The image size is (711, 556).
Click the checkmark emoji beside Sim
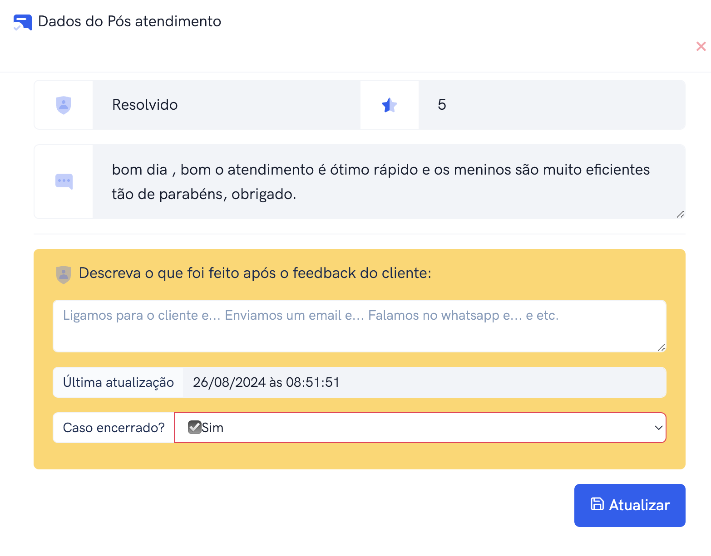point(195,428)
